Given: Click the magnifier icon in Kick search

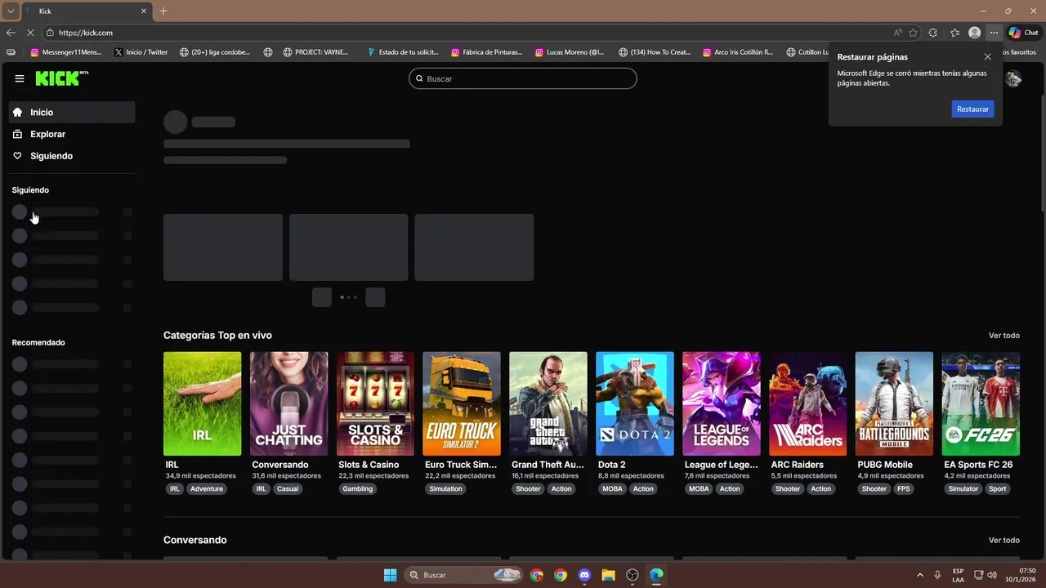Looking at the screenshot, I should tap(420, 79).
